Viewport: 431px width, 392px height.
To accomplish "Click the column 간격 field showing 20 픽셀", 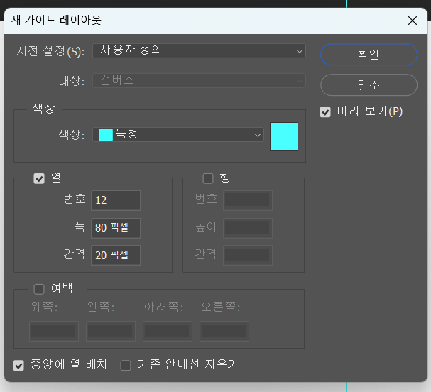I will point(116,255).
